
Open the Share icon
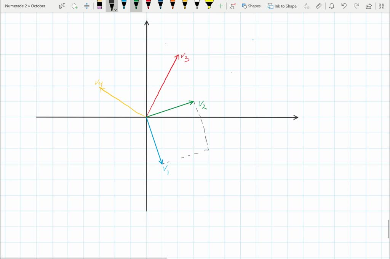[369, 6]
